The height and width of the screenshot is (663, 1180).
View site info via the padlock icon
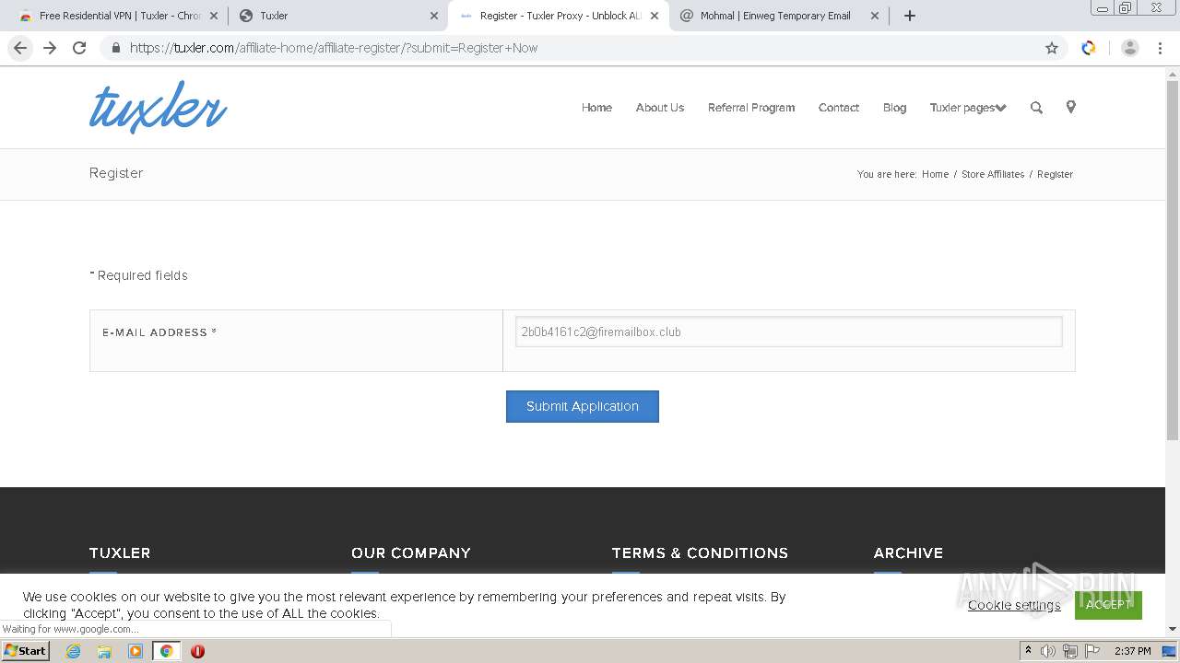click(x=115, y=48)
